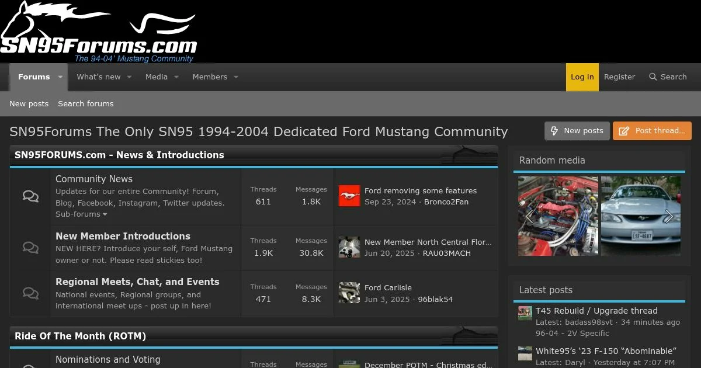Open the red engine bay media thumbnail
The width and height of the screenshot is (701, 368).
[558, 216]
